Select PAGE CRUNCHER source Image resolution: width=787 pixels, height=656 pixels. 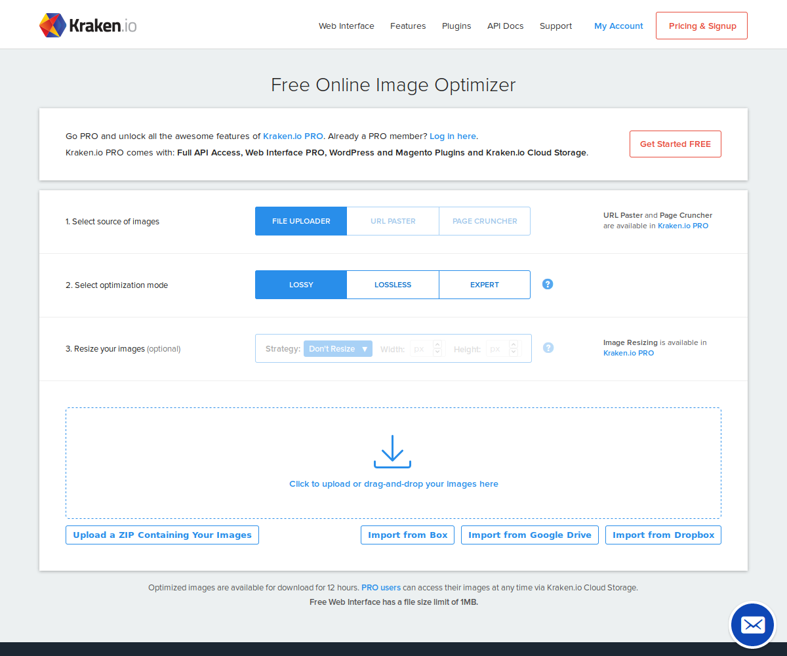[485, 221]
